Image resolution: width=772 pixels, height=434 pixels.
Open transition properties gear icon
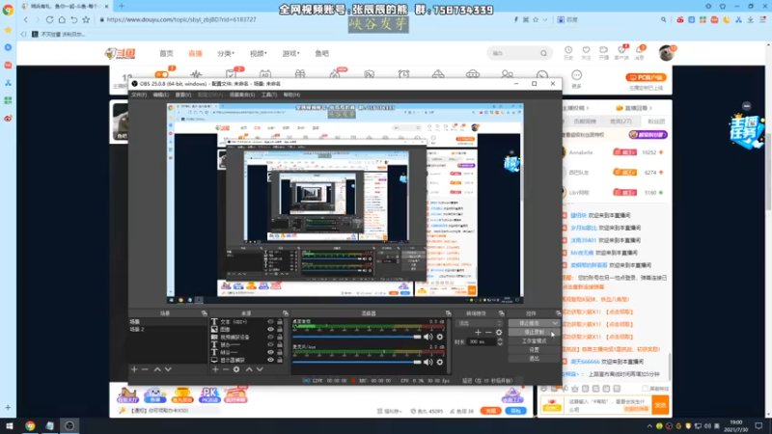tap(499, 333)
